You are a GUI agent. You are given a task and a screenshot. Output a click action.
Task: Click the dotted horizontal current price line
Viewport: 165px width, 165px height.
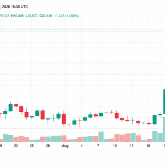tap(82, 29)
